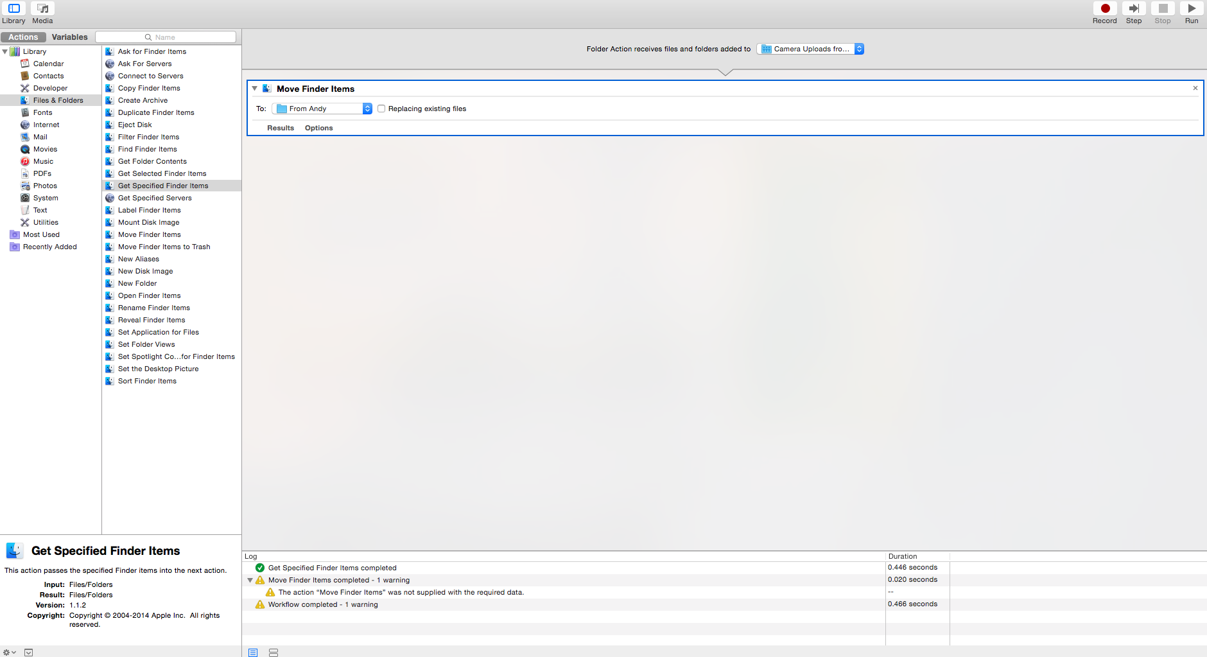Select Eject Disk action
This screenshot has height=657, width=1207.
(172, 125)
